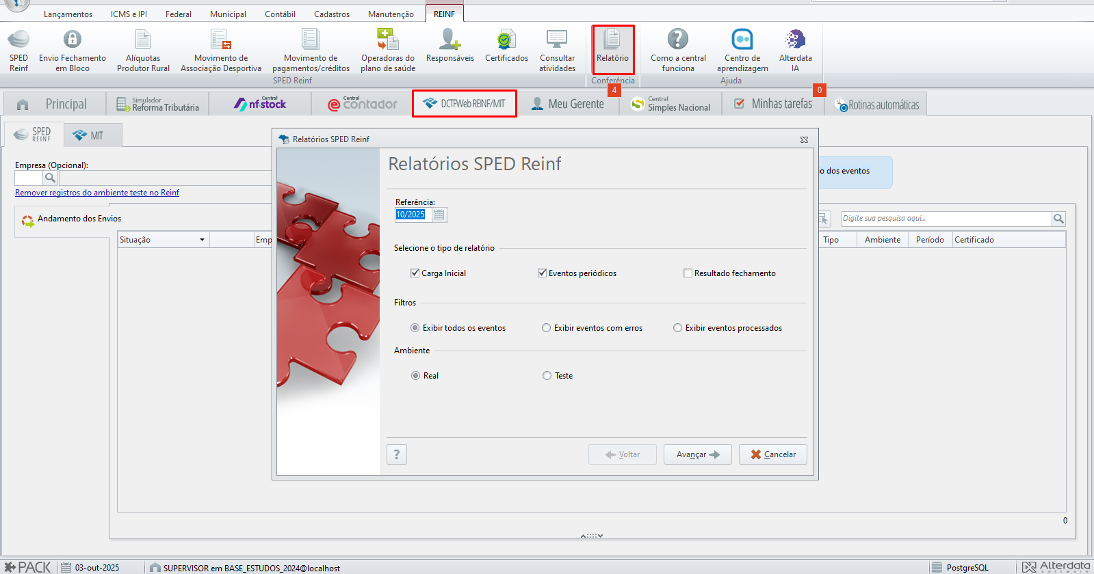Choose the Teste environment radio button
Image resolution: width=1094 pixels, height=574 pixels.
coord(547,376)
